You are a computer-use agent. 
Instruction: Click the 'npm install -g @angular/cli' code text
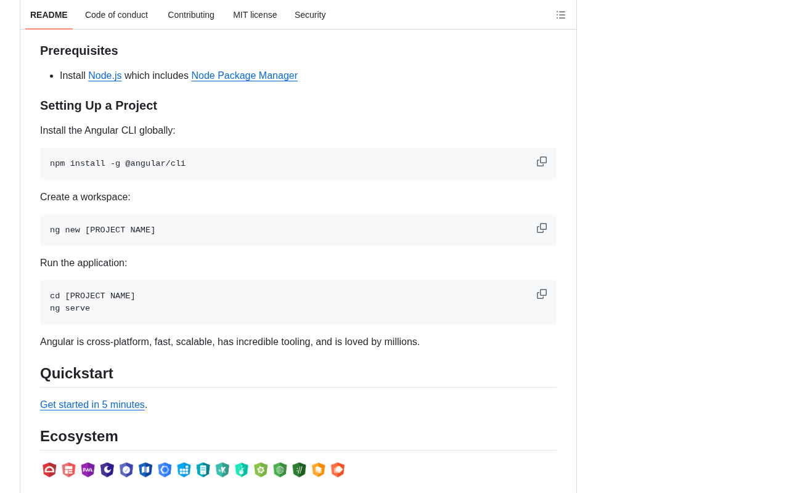click(118, 163)
